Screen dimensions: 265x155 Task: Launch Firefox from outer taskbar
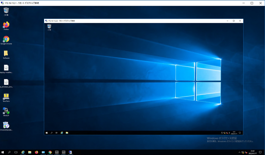(x=36, y=152)
